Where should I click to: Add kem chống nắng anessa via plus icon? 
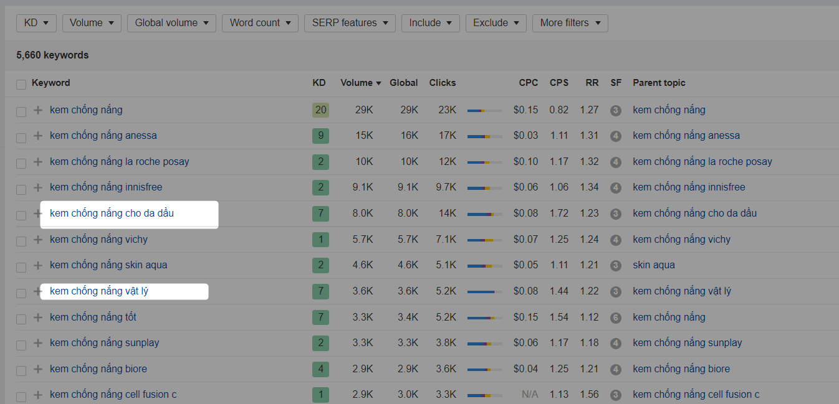(x=38, y=136)
